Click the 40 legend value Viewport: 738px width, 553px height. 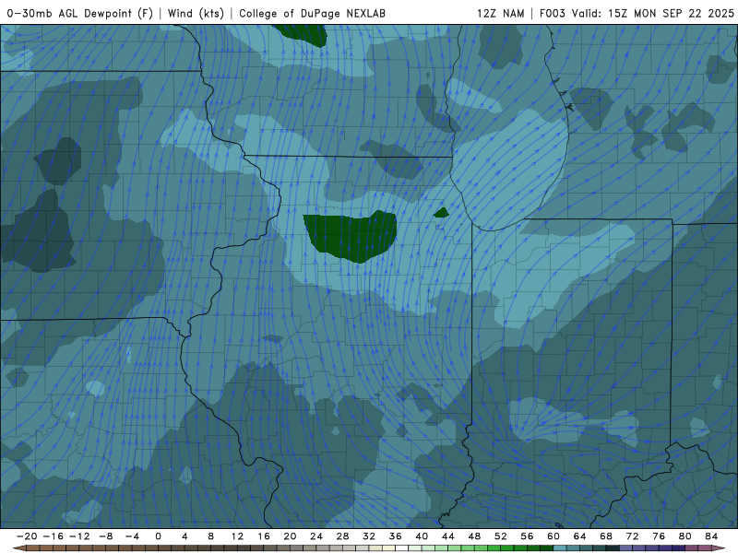(x=422, y=536)
